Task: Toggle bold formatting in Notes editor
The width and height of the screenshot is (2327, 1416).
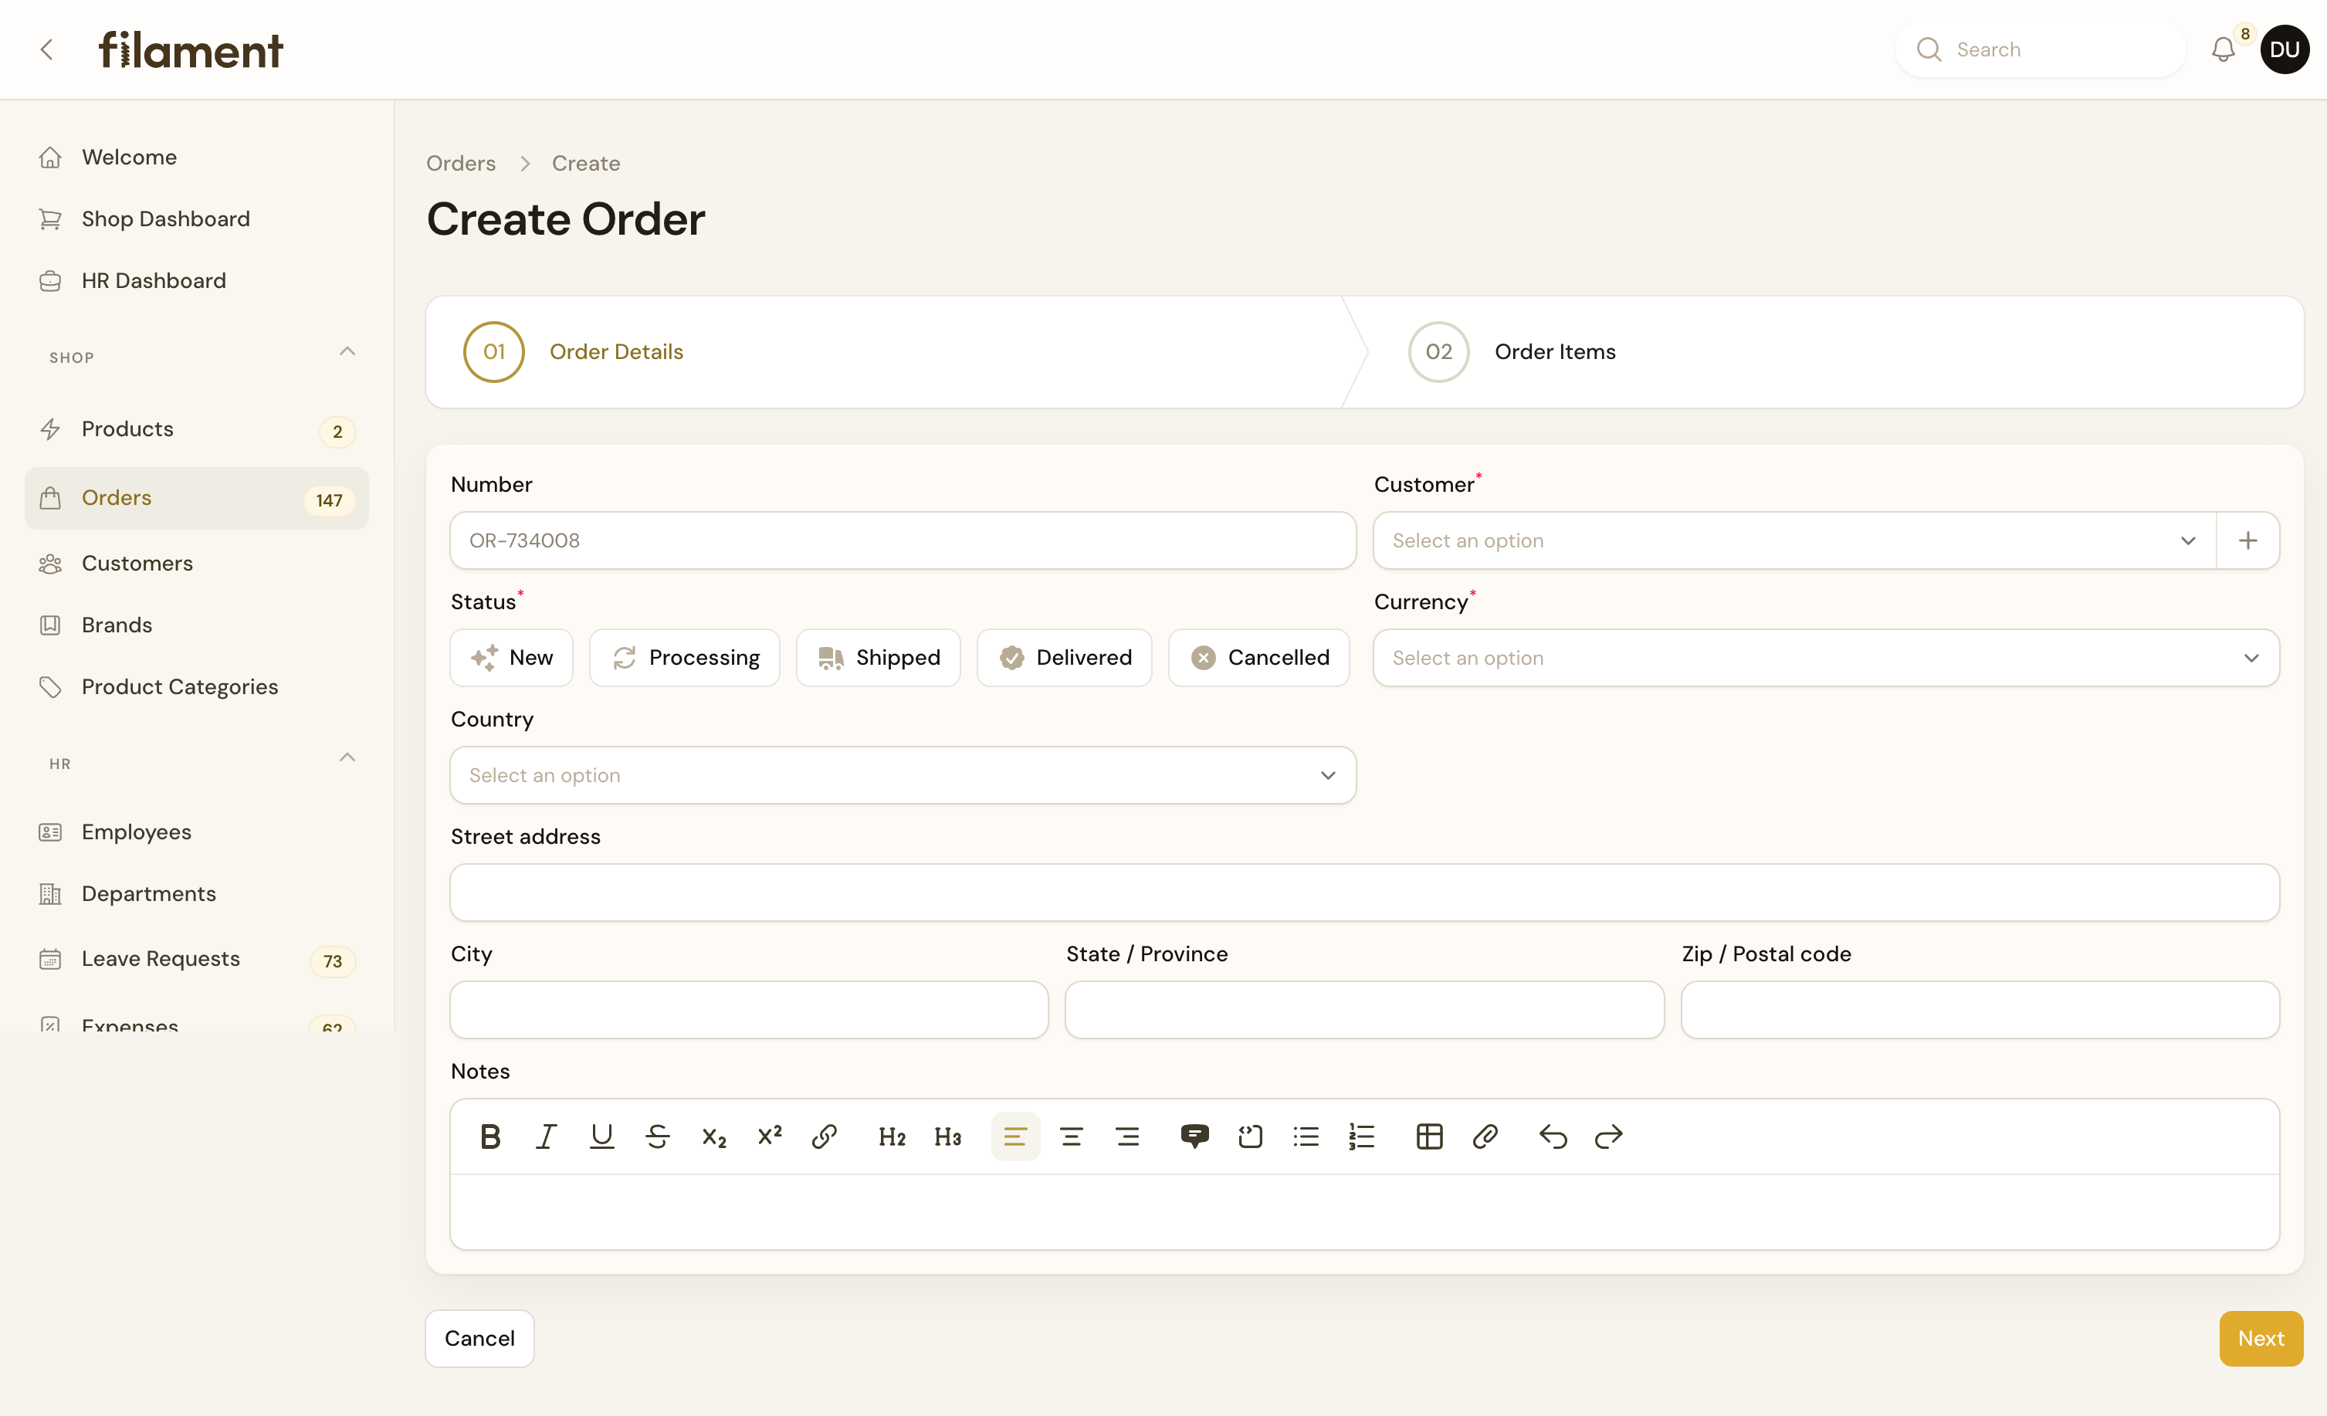Action: 490,1137
